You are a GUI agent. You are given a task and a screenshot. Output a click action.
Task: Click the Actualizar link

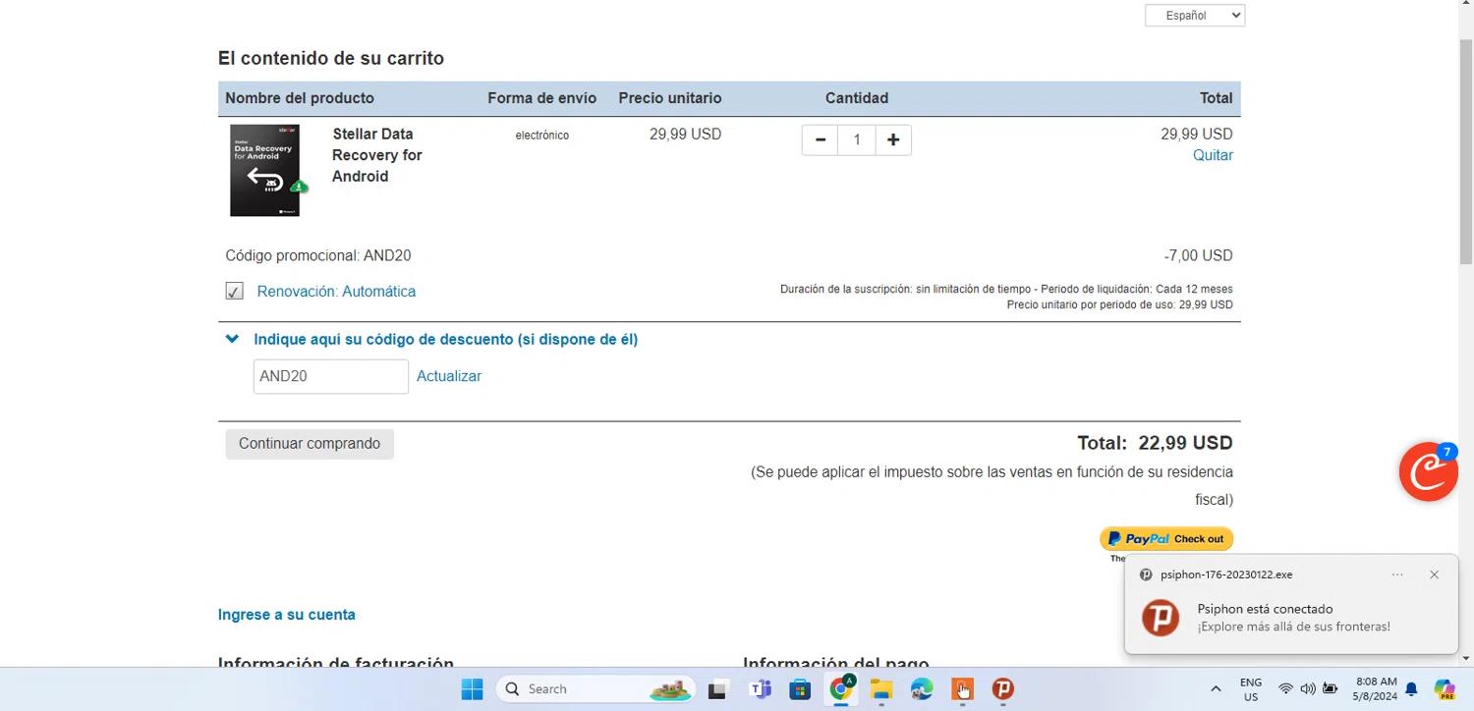click(x=448, y=377)
